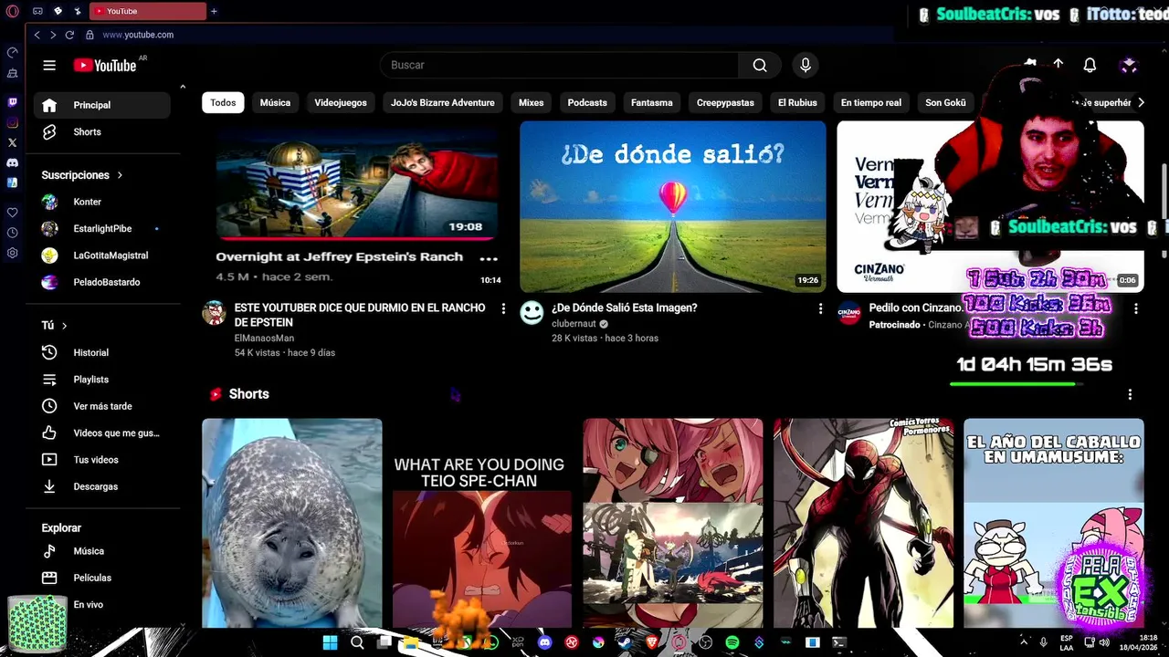Open Opera sidebar bookmarks heart

coord(12,212)
